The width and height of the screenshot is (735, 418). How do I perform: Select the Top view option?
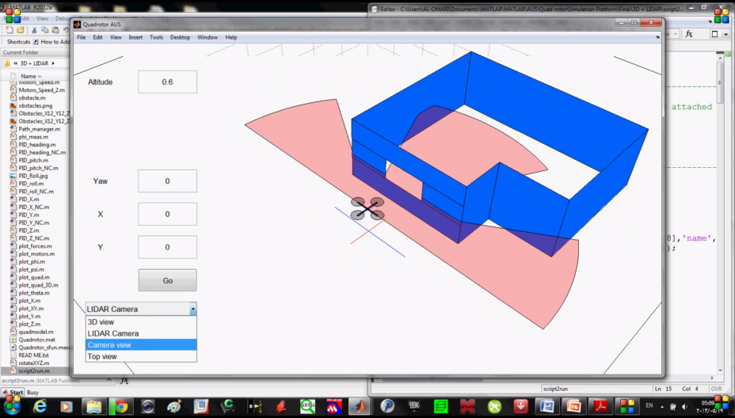(141, 356)
